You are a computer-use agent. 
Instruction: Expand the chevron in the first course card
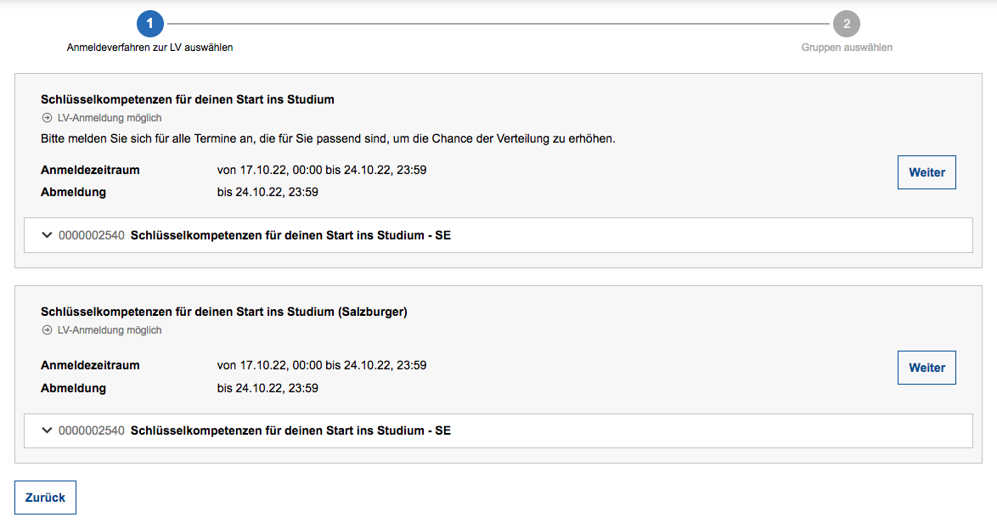47,235
